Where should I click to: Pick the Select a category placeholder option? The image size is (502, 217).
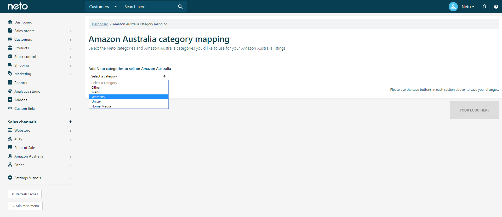coord(128,83)
